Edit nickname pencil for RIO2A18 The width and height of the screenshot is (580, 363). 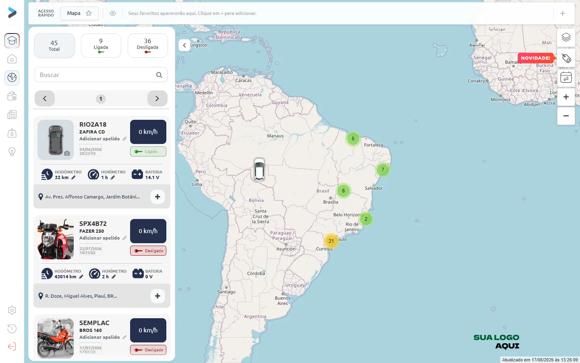point(124,139)
